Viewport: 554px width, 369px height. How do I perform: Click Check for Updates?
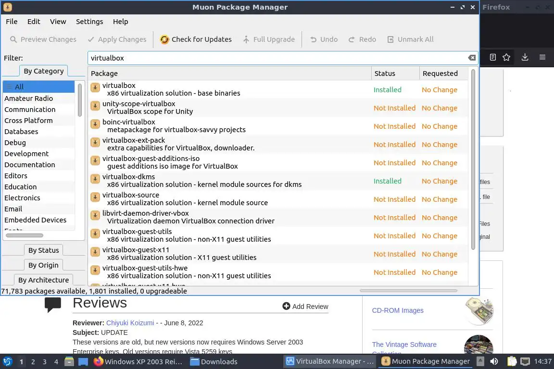coord(196,39)
